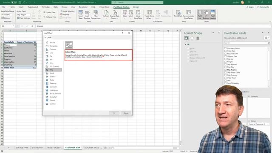The width and height of the screenshot is (272, 153).
Task: Check the Ship Country field
Action: [226, 75]
